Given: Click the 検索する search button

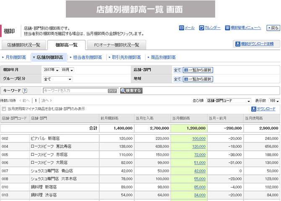Looking at the screenshot, I should tap(131, 90).
